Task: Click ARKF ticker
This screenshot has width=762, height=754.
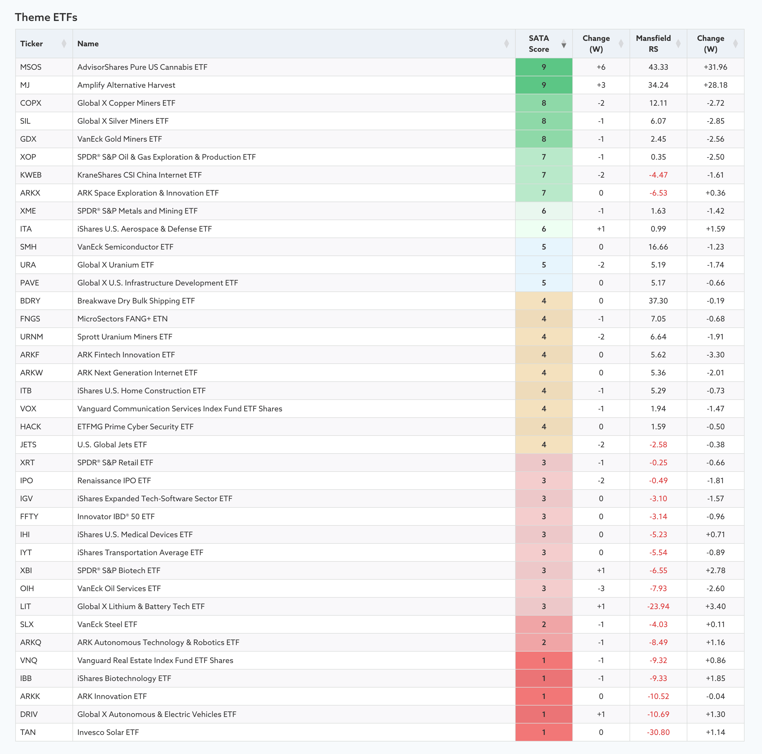Action: pos(30,355)
